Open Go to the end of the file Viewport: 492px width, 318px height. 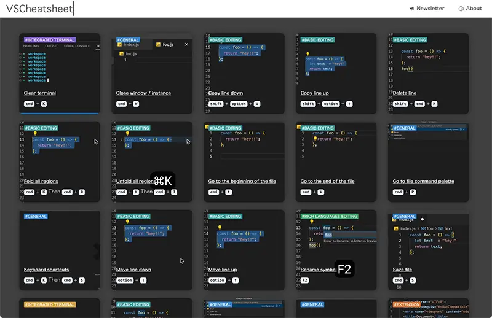pos(327,181)
